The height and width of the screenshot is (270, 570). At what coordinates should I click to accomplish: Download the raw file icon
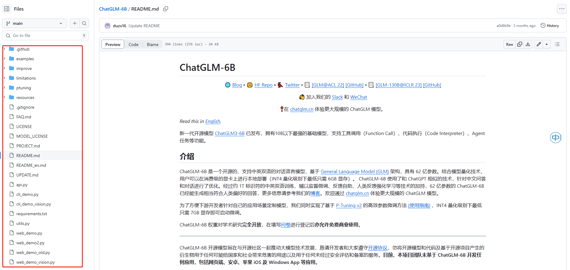[528, 44]
